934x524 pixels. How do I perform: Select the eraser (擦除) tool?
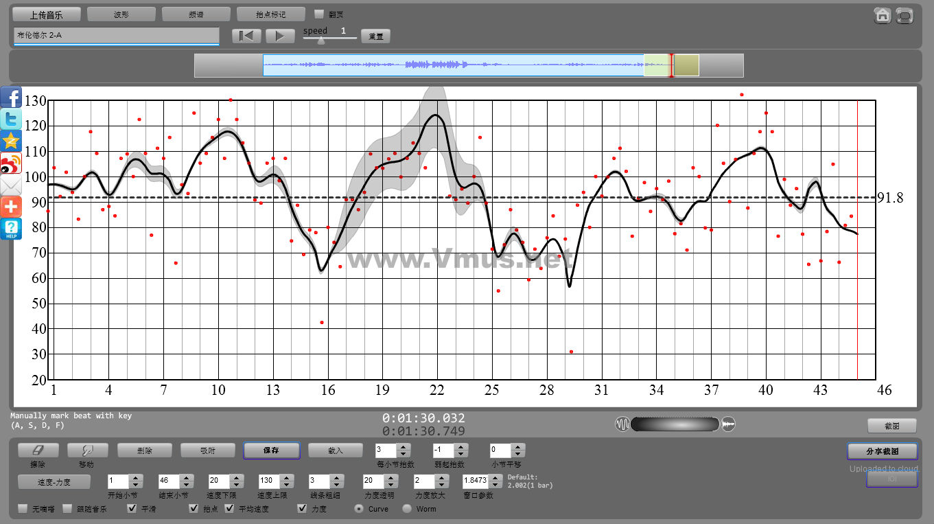coord(38,451)
